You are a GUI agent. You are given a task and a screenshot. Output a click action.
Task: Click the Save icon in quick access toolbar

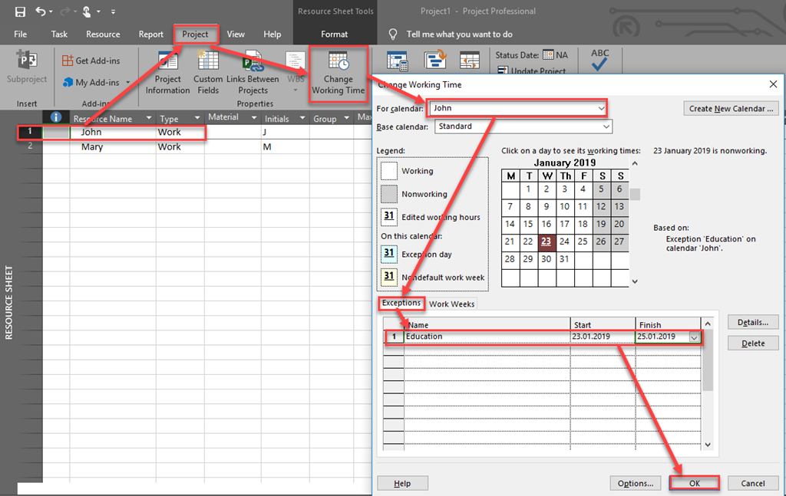pos(20,12)
